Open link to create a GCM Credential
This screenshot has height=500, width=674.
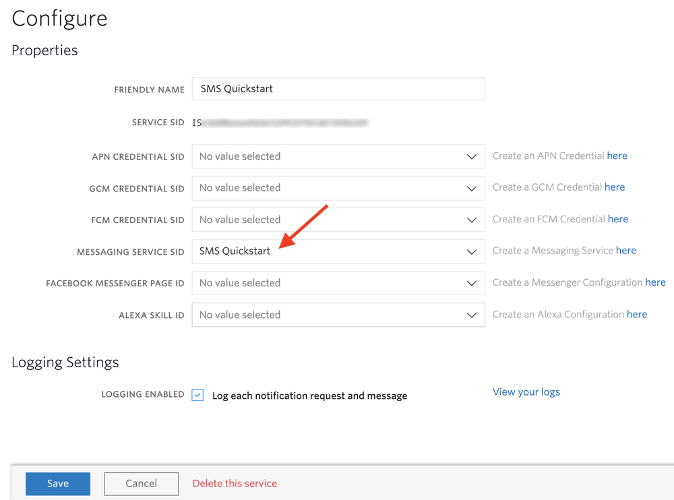[615, 187]
